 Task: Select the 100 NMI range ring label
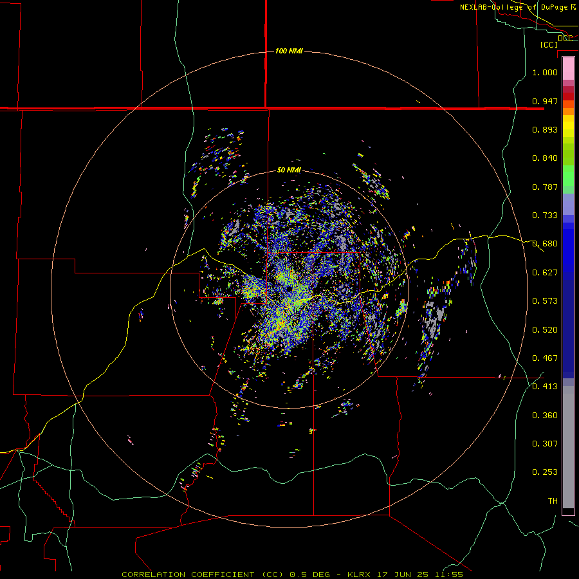[x=289, y=51]
